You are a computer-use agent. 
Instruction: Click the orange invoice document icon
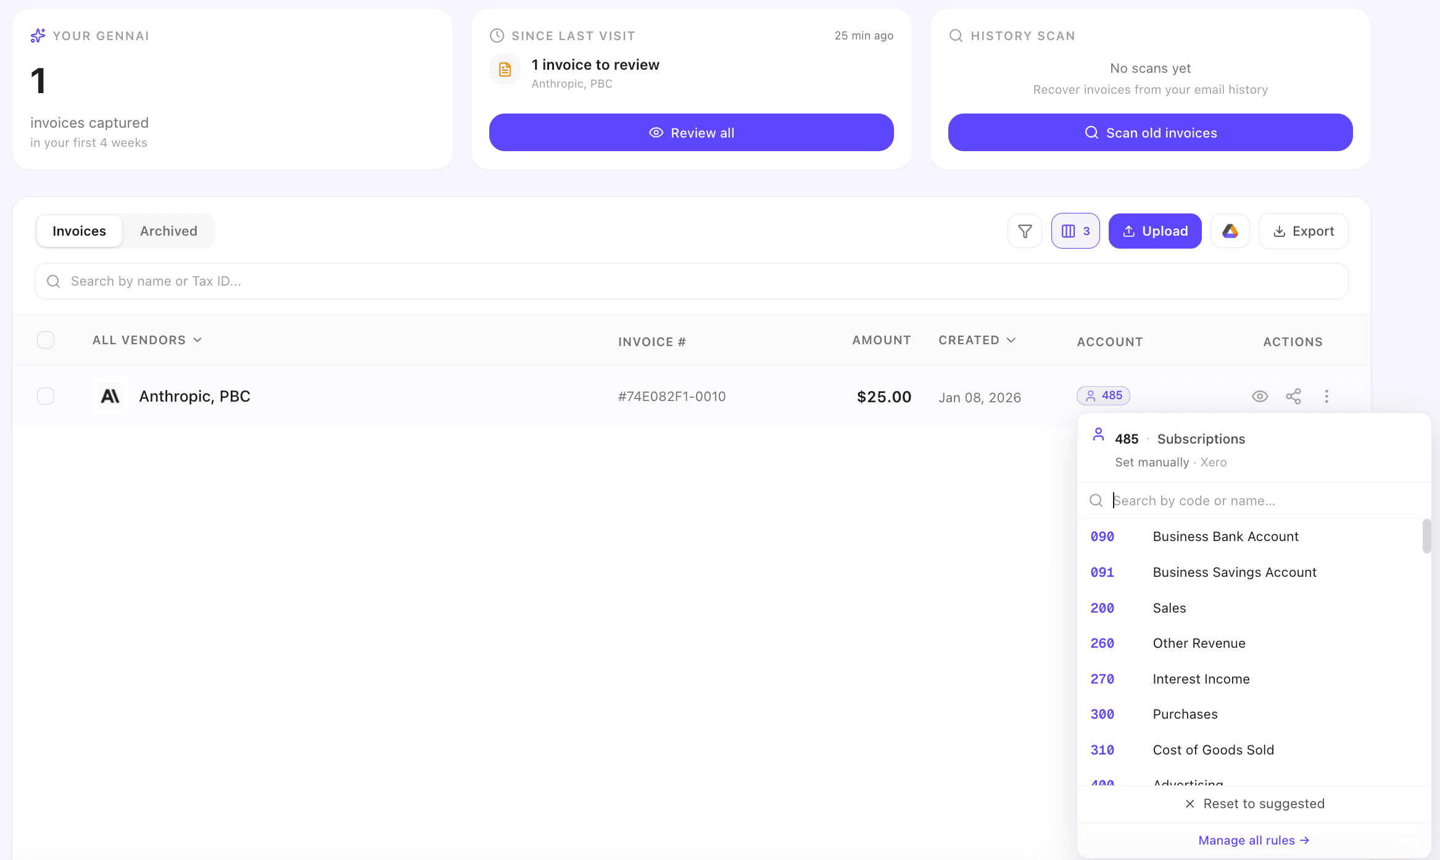[x=505, y=70]
